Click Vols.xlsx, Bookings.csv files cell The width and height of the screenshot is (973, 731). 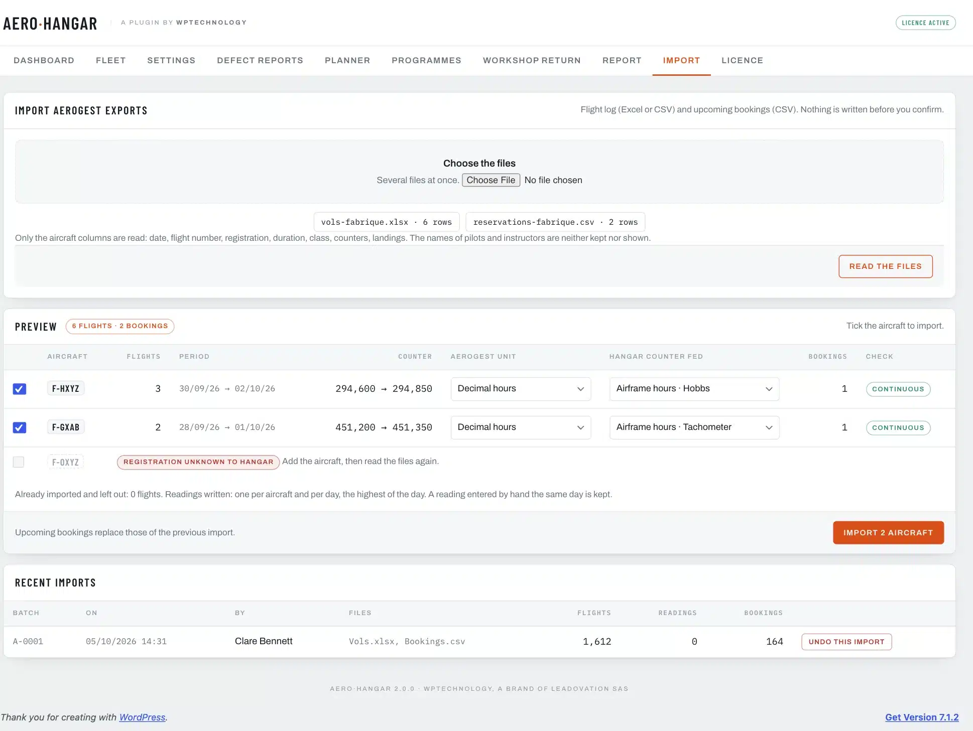407,642
